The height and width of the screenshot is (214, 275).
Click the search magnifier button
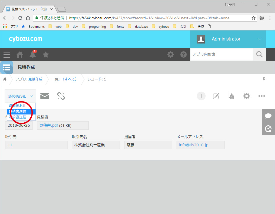point(260,54)
